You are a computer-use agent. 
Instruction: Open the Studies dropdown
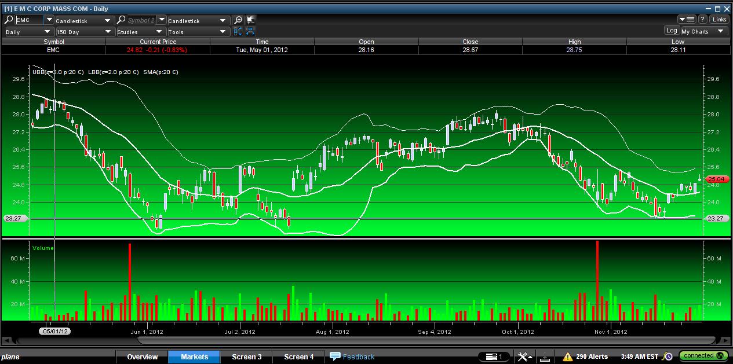140,32
